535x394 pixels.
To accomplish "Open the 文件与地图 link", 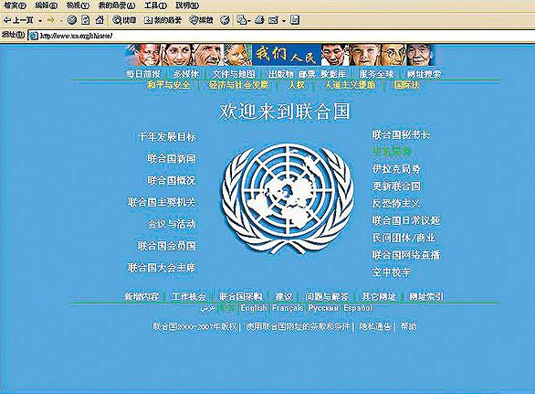I will coord(234,74).
